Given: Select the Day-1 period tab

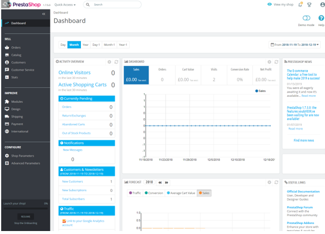Looking at the screenshot, I should [x=96, y=45].
